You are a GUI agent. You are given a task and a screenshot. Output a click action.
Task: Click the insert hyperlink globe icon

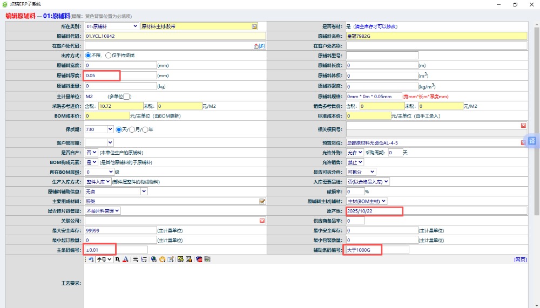154,259
